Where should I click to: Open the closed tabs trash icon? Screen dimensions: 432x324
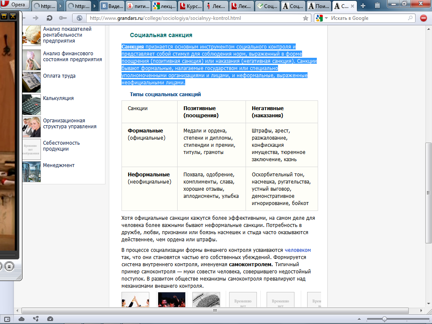tap(378, 5)
